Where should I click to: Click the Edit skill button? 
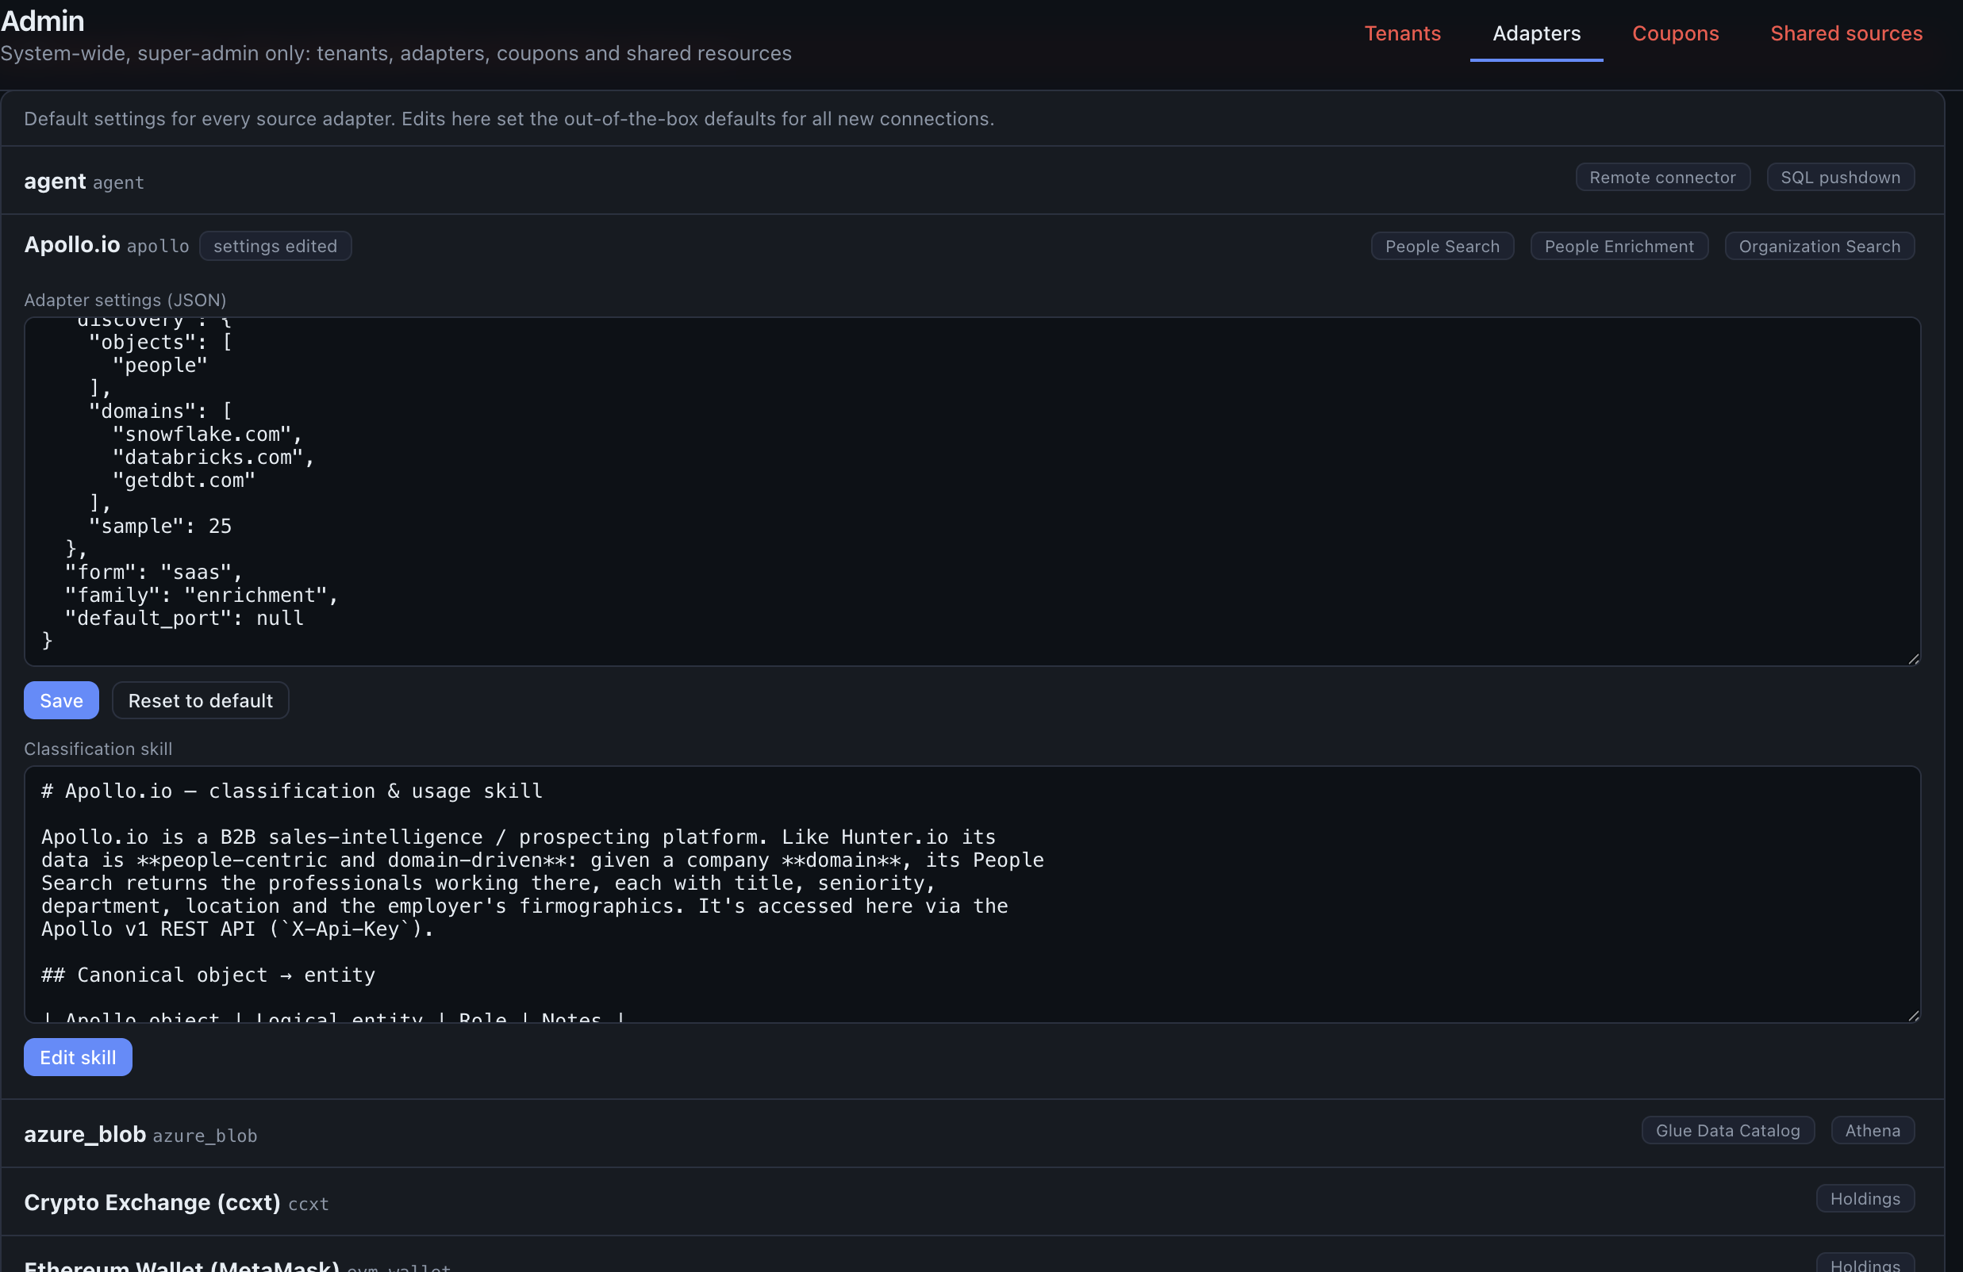(x=78, y=1058)
